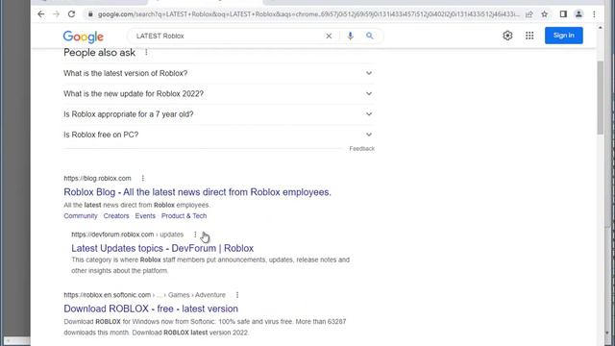Screen dimensions: 615x346
Task: Share this page from address bar
Action: tap(529, 14)
